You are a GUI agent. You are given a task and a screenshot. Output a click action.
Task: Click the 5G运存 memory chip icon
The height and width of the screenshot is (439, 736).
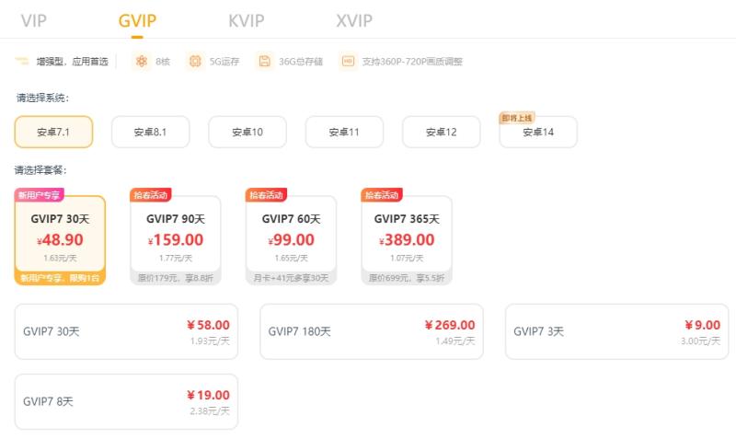pyautogui.click(x=195, y=61)
